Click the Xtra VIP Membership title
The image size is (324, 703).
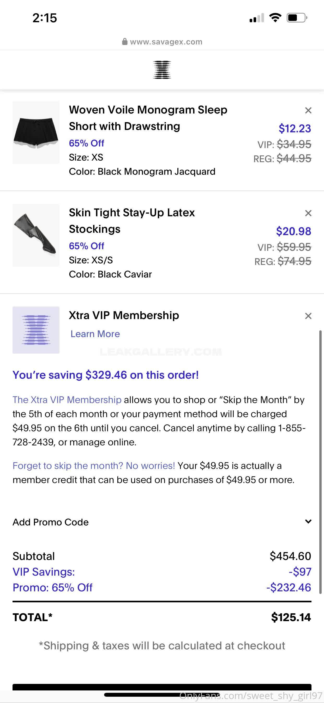[x=124, y=315]
